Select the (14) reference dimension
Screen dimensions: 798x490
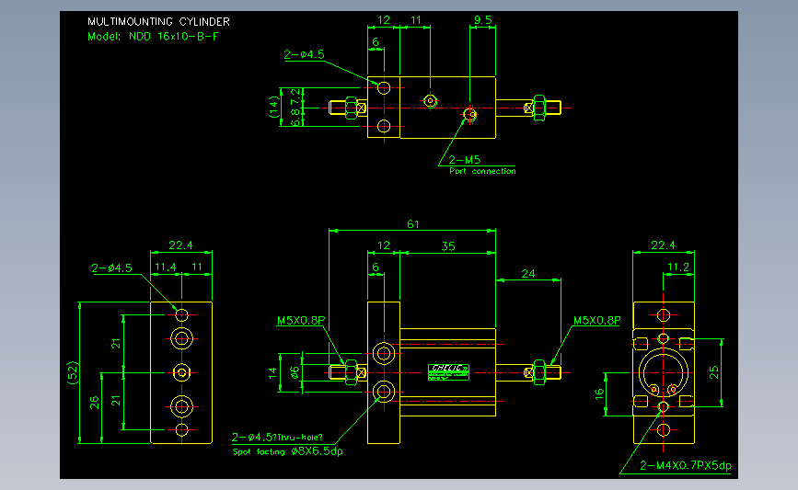274,108
